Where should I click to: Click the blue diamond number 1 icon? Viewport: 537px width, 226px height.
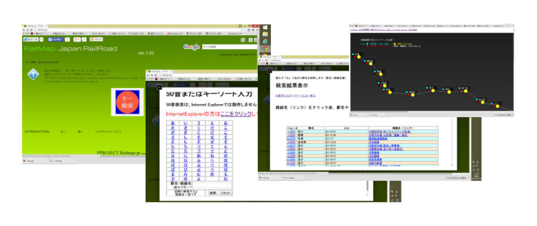(x=33, y=74)
